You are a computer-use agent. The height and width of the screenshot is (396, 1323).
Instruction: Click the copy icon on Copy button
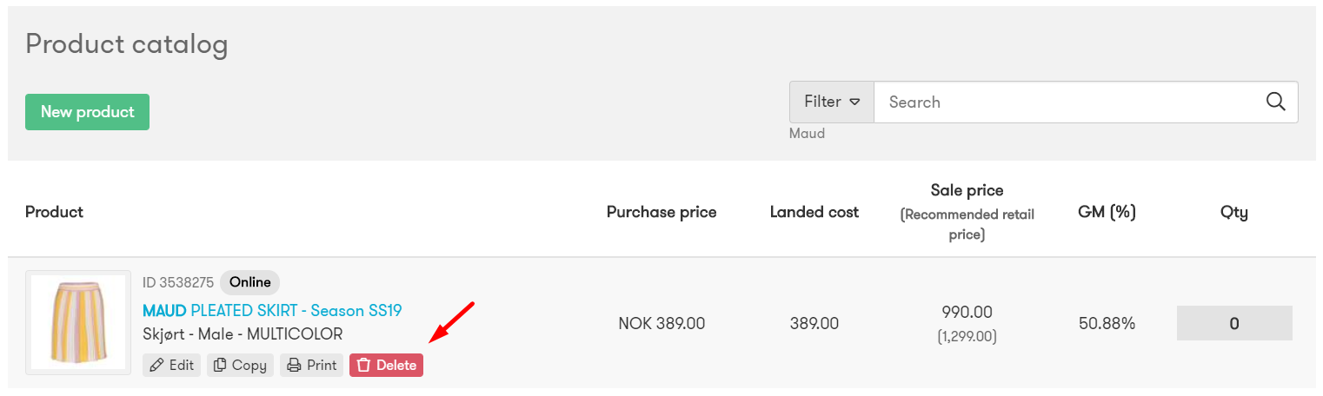tap(220, 366)
